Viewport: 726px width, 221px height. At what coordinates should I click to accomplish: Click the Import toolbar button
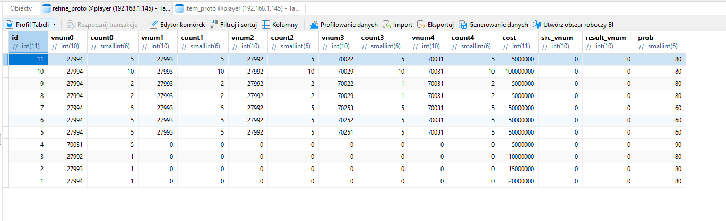point(397,24)
